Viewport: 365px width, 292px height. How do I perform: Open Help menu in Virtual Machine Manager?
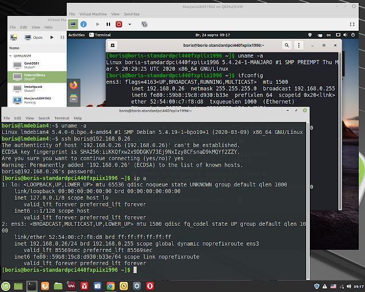click(48, 27)
